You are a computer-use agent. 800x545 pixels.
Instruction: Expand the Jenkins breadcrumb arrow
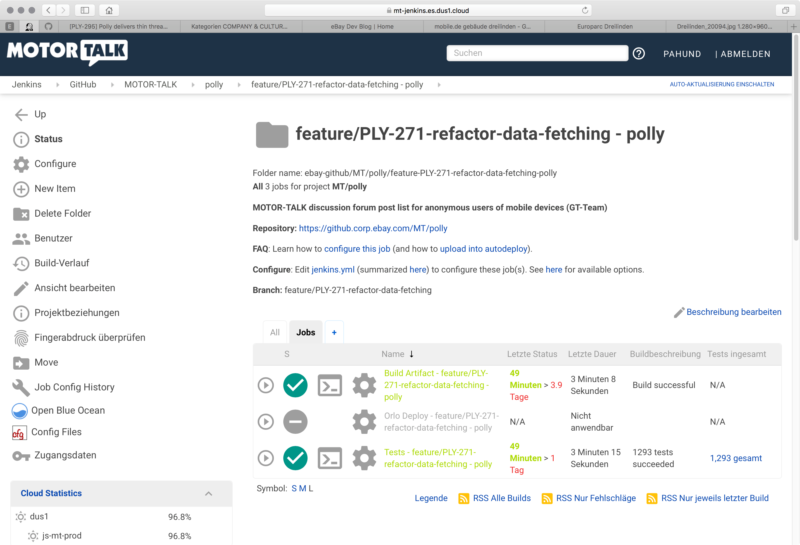(x=57, y=85)
